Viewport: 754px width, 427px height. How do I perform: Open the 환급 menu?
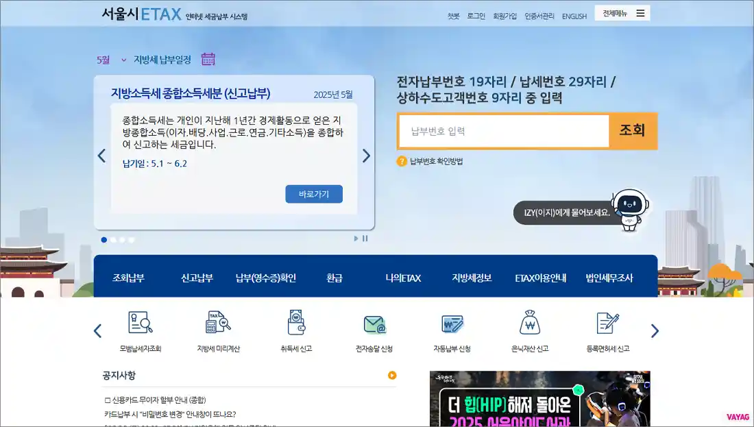pyautogui.click(x=335, y=278)
